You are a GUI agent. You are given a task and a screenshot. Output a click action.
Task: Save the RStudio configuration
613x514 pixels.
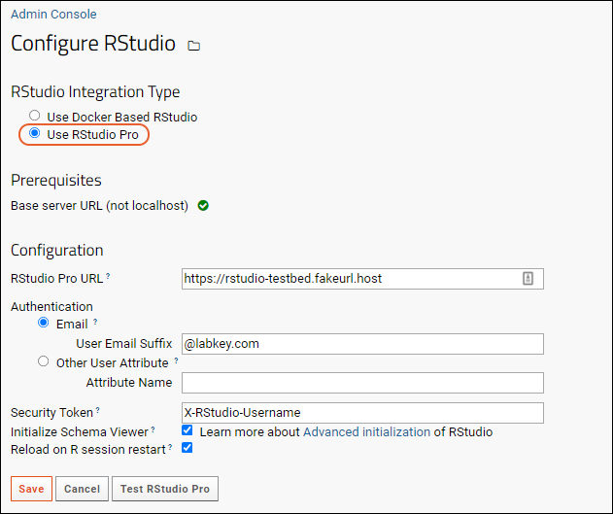coord(31,489)
